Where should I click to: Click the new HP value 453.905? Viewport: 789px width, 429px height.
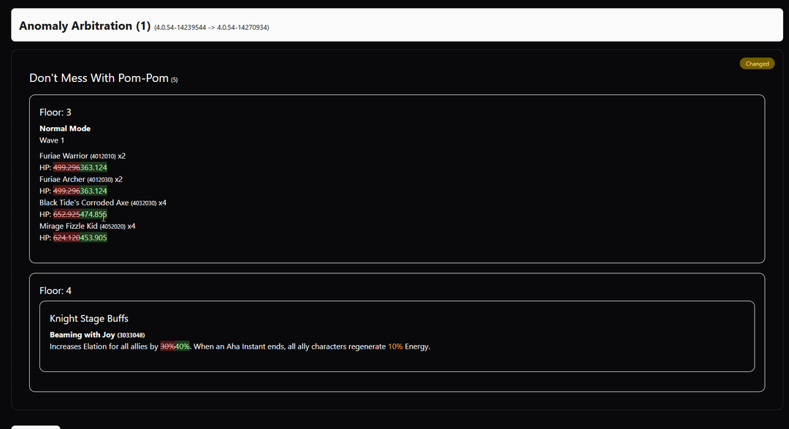94,238
